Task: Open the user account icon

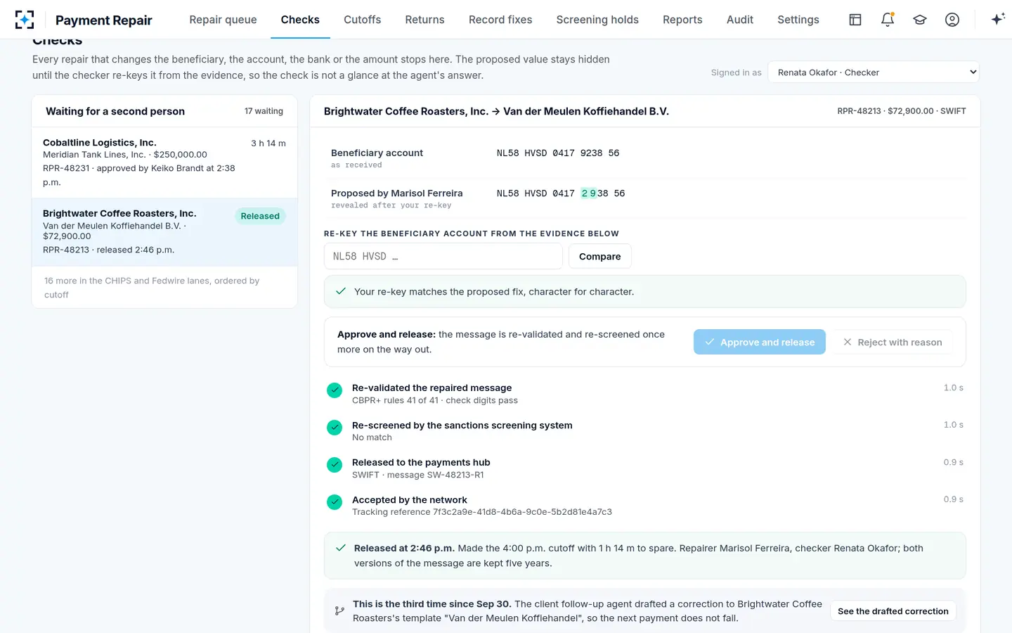Action: coord(952,20)
